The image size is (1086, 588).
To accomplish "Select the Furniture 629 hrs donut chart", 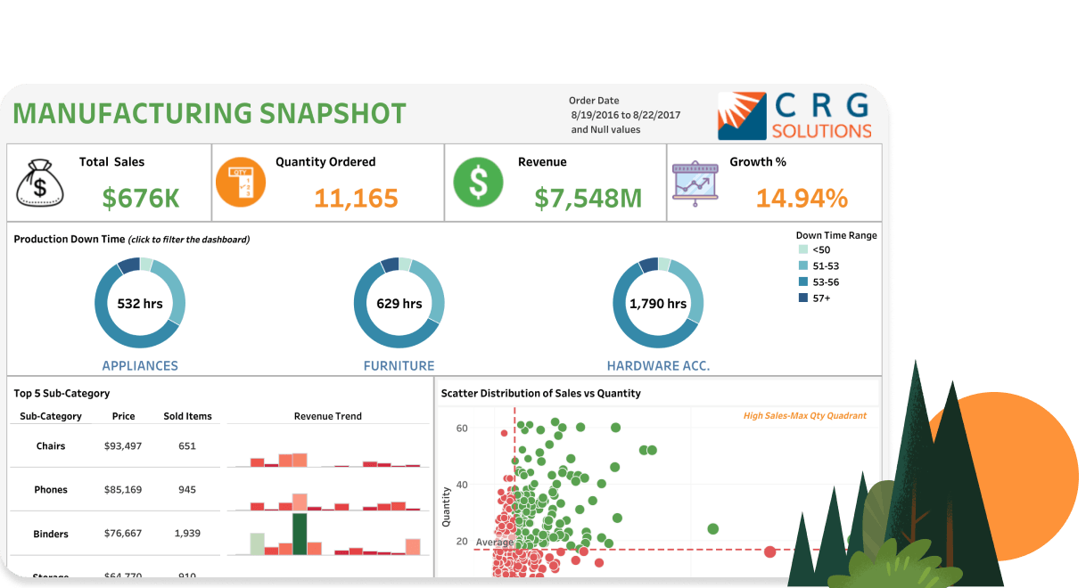I will click(x=399, y=304).
